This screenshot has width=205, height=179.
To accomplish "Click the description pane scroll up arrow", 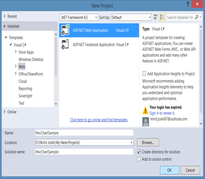I will (x=201, y=27).
